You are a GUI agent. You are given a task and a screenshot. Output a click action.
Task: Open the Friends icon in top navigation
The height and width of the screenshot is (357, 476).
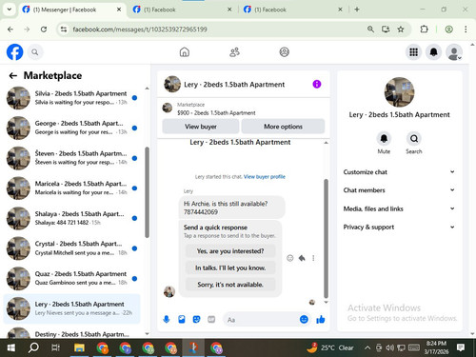(x=234, y=52)
